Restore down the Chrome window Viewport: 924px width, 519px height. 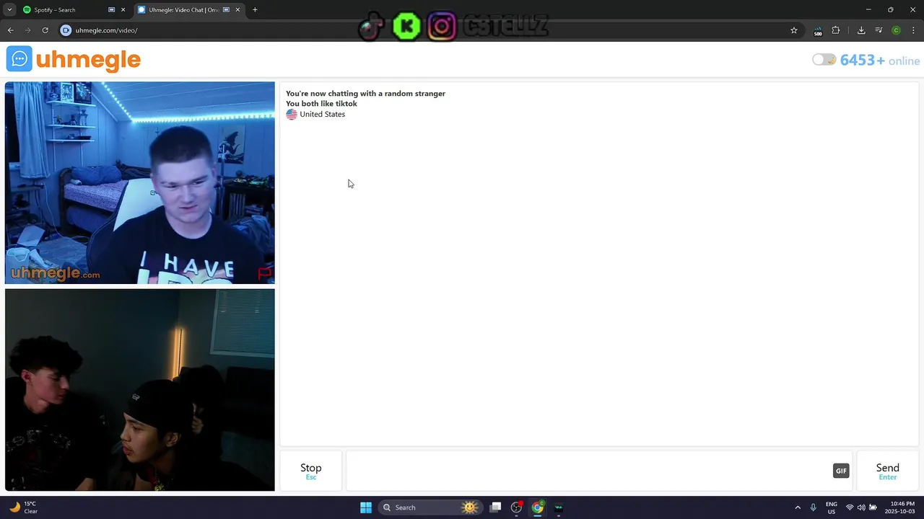coord(890,10)
